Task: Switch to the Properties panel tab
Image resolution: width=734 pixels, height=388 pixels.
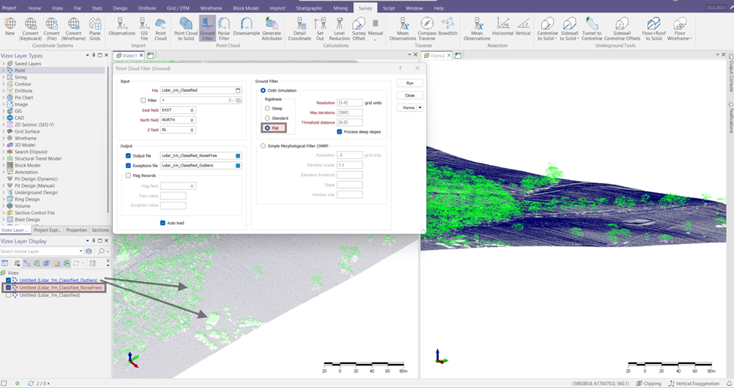Action: point(76,230)
